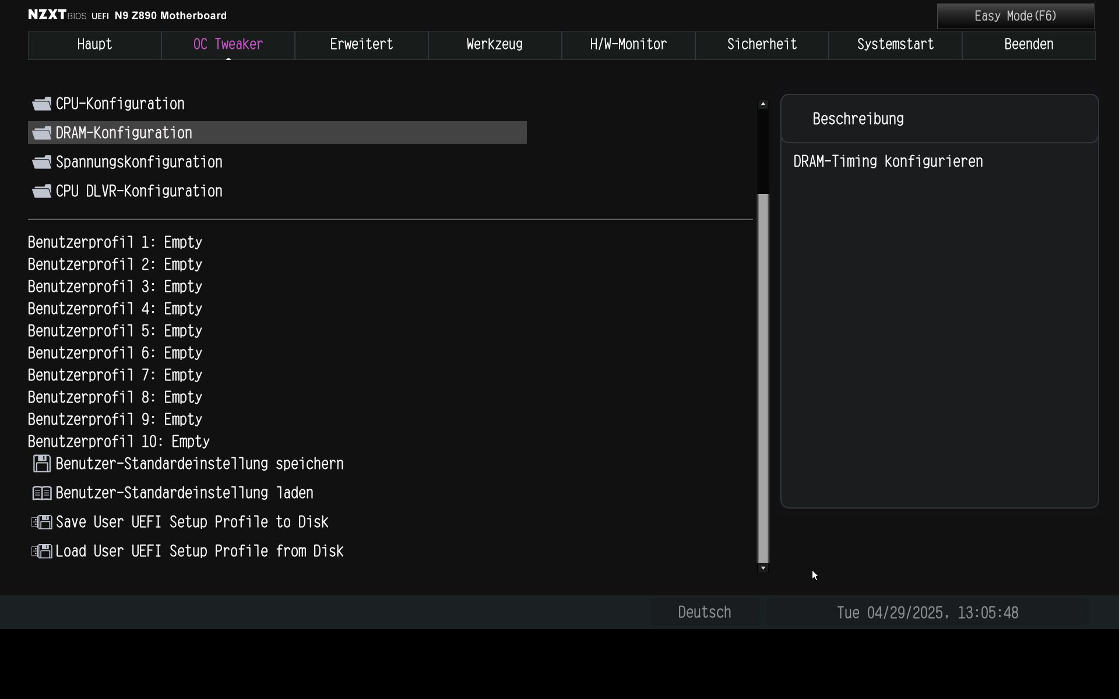This screenshot has height=699, width=1119.
Task: Click Save User UEFI Profile disk icon
Action: [x=41, y=523]
